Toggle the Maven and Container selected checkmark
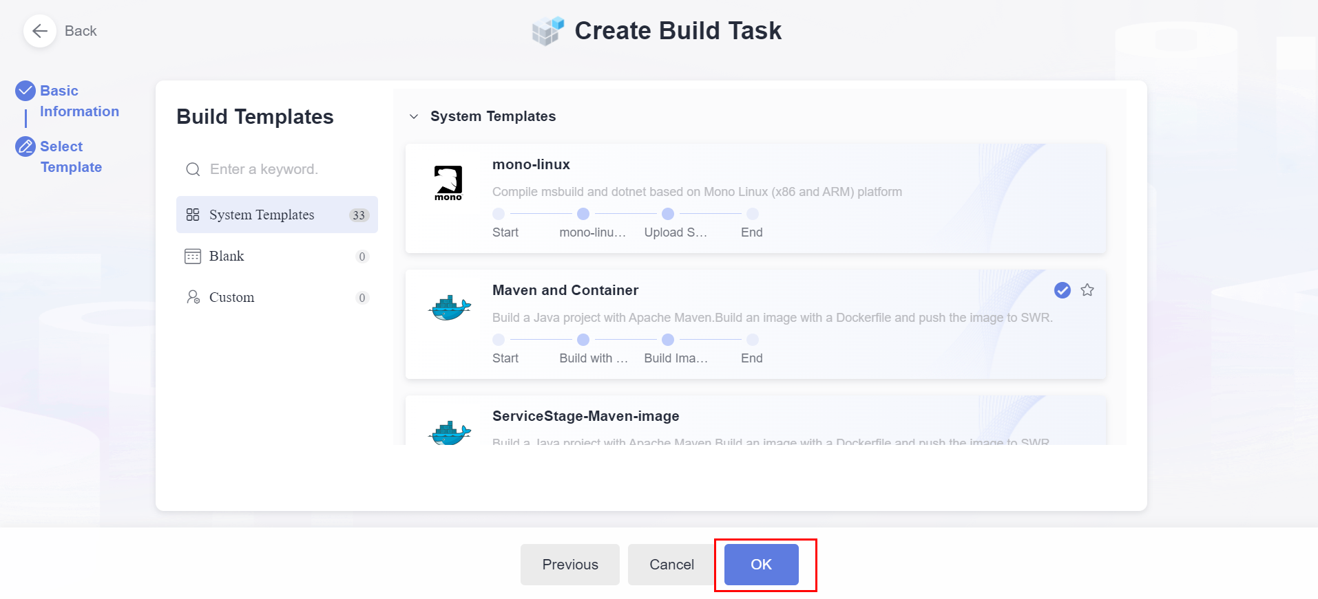The width and height of the screenshot is (1318, 599). pos(1063,290)
